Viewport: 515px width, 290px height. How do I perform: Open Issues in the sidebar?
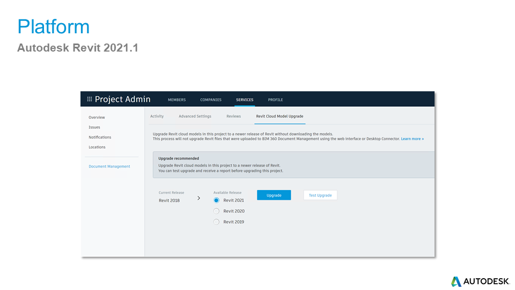click(x=94, y=127)
